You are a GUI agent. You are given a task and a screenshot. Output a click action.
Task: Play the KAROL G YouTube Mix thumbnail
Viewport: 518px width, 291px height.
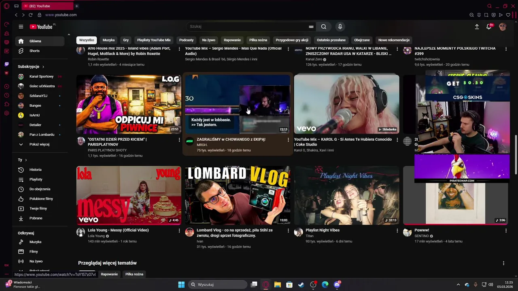pos(346,104)
